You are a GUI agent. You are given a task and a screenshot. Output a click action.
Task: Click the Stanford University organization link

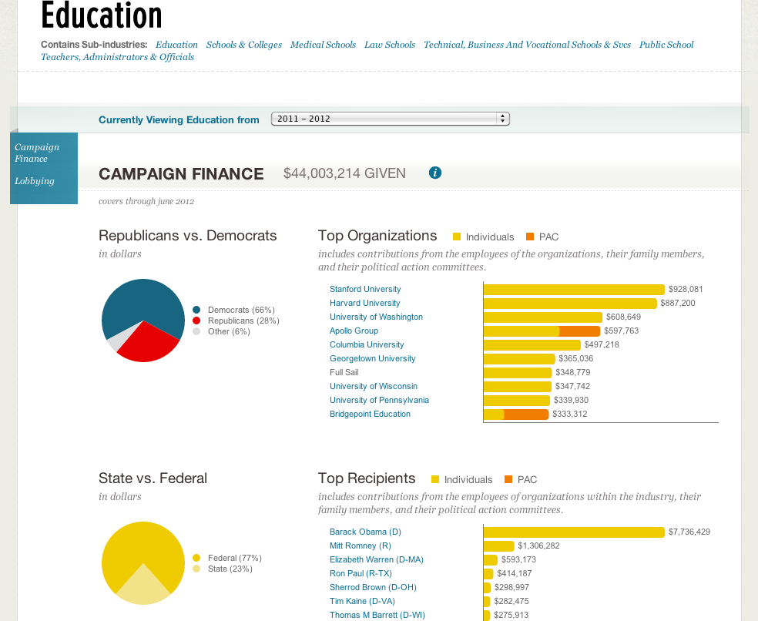[x=365, y=289]
